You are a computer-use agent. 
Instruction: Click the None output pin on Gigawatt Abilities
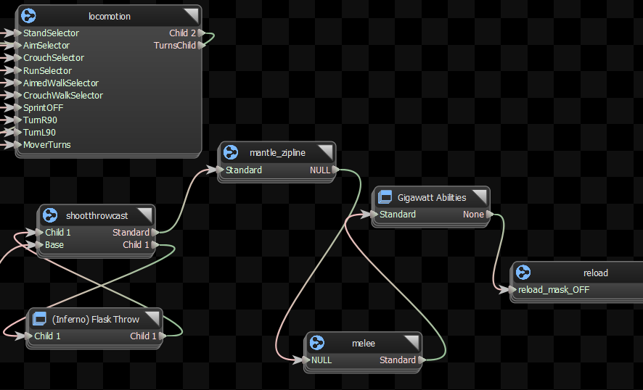[x=490, y=215]
